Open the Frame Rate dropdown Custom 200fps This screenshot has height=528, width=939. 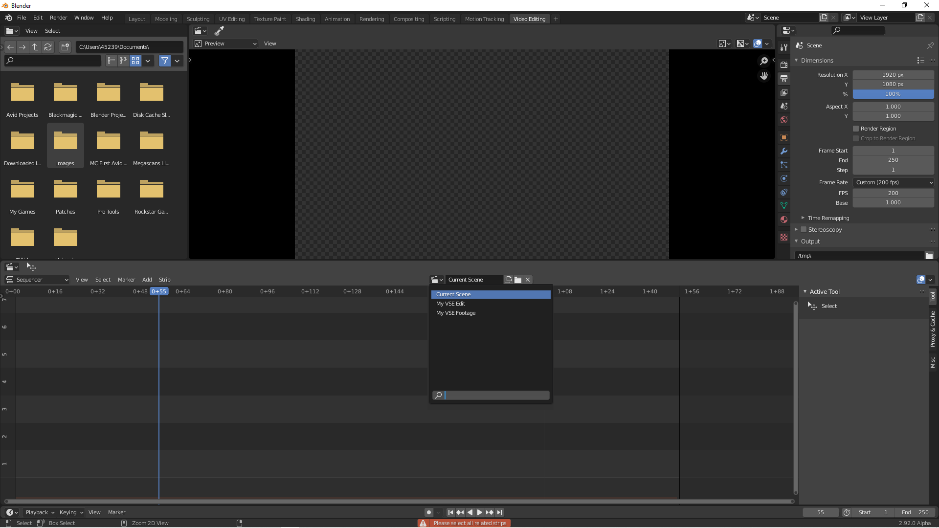[893, 182]
